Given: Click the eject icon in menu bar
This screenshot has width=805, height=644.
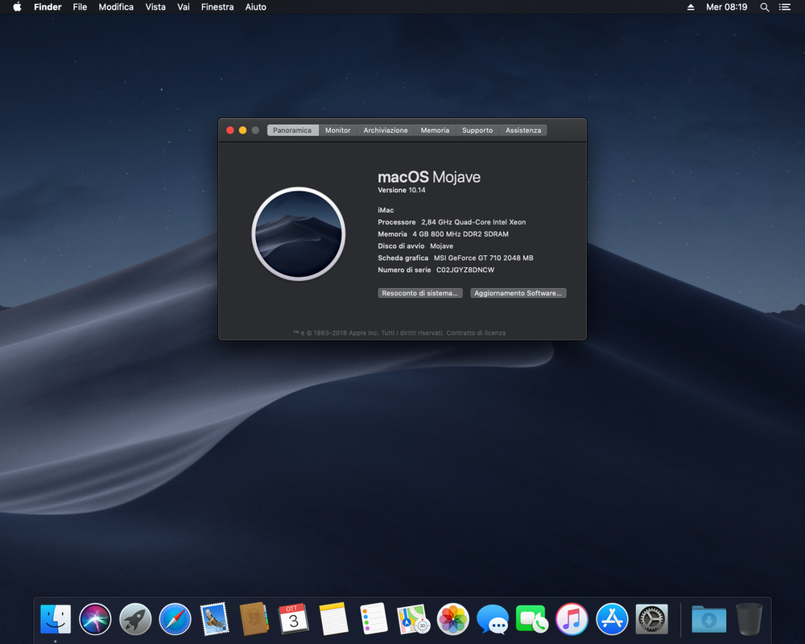Looking at the screenshot, I should click(691, 7).
